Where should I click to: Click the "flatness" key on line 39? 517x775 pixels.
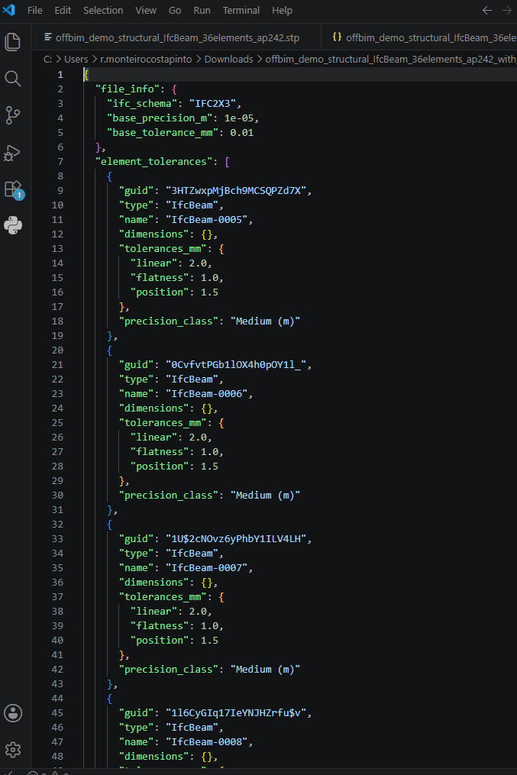tap(160, 626)
